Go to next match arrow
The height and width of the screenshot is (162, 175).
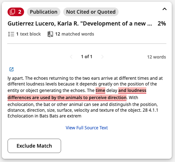tap(102, 57)
